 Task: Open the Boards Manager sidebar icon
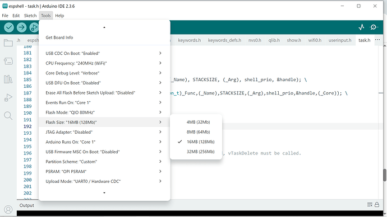click(x=8, y=61)
